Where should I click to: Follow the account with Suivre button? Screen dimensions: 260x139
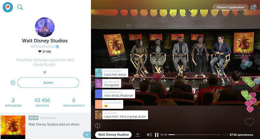(x=48, y=83)
